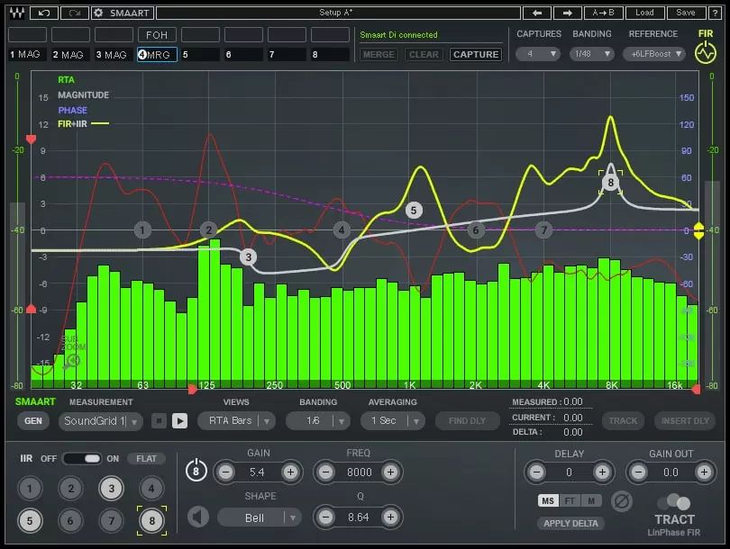The width and height of the screenshot is (730, 549).
Task: Toggle the TRACT LinPhase FIR switch
Action: 674,501
